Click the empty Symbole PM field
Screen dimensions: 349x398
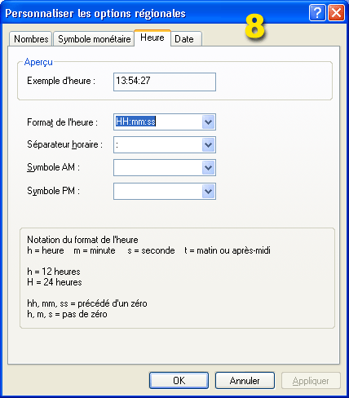158,191
